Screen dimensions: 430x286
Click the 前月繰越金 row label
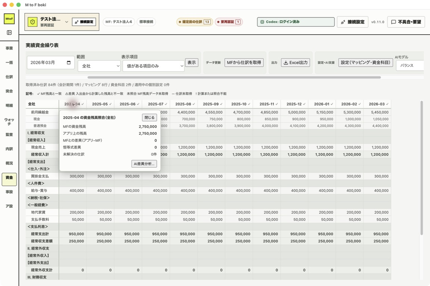click(40, 112)
